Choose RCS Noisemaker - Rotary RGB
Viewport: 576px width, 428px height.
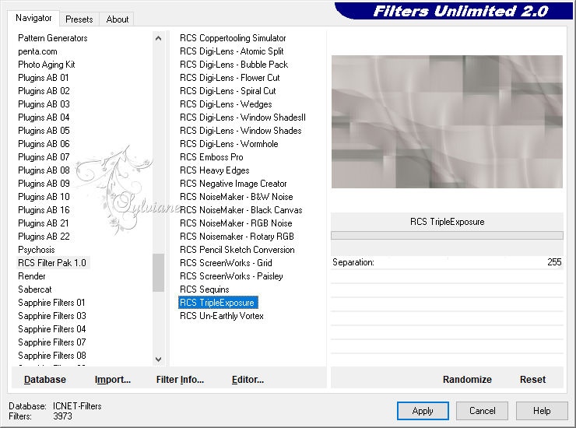click(x=237, y=237)
